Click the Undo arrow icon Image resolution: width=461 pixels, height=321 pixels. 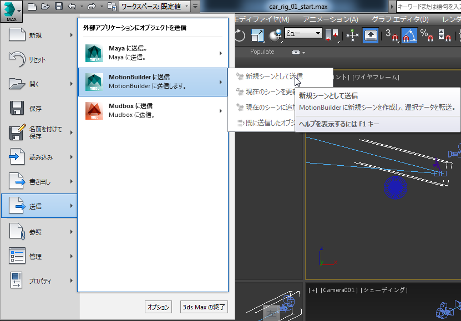[72, 7]
